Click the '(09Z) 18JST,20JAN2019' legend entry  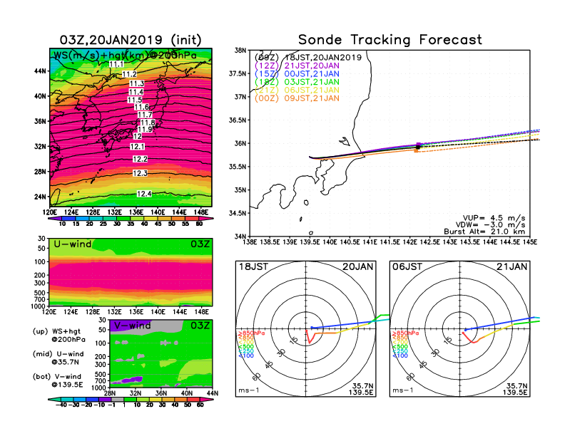click(x=307, y=58)
